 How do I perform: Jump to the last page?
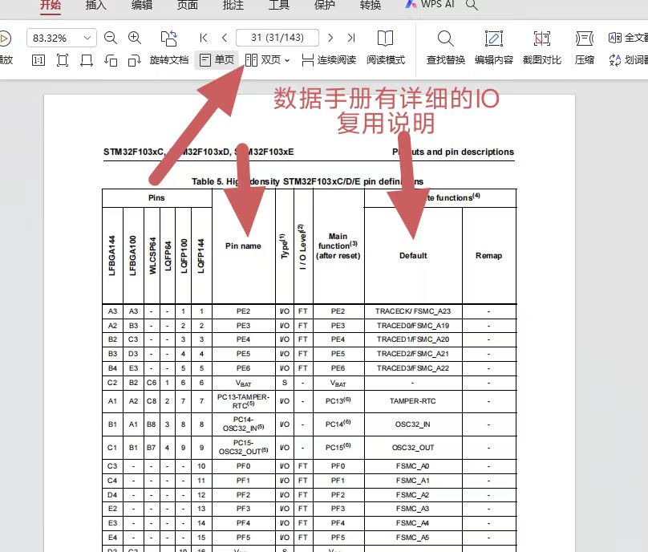(x=351, y=38)
